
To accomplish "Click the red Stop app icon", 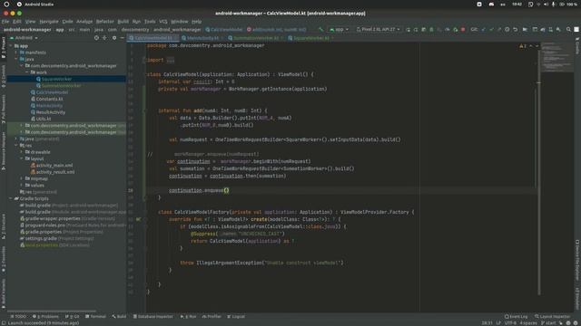I will tap(463, 29).
